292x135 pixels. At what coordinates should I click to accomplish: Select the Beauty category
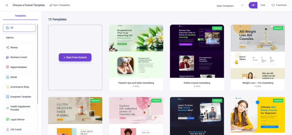[x=19, y=47]
